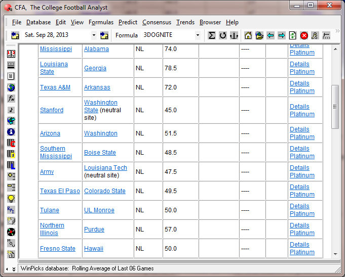Click the yellow figure toolbar icon

pos(315,35)
